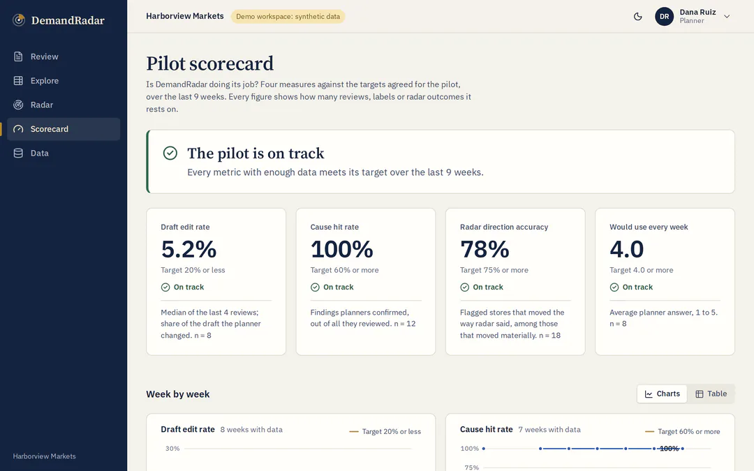Click the 'Target 75% or more' text
The image size is (754, 471).
494,270
